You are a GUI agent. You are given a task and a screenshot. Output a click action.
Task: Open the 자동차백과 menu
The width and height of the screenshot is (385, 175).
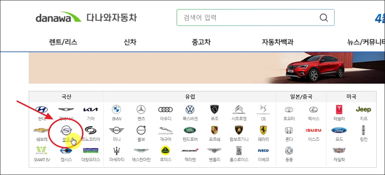click(277, 42)
